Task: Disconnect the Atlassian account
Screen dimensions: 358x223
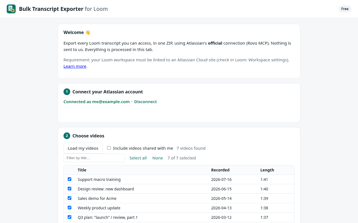Action: point(145,102)
